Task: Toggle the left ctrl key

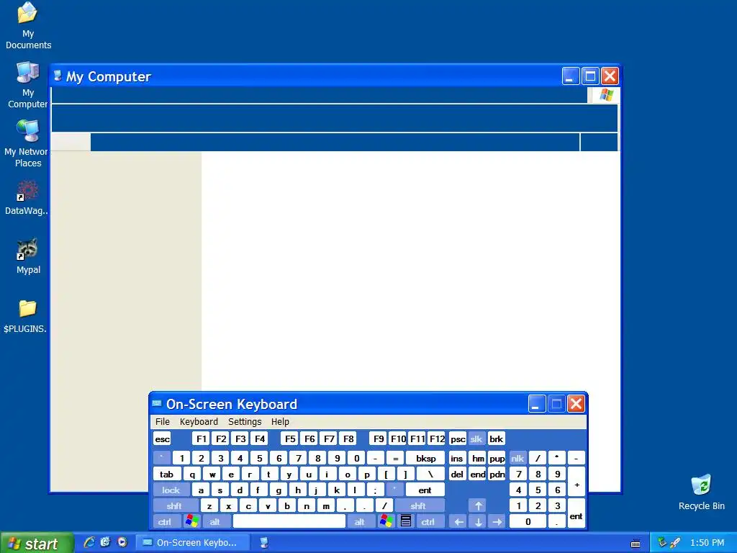Action: tap(167, 522)
